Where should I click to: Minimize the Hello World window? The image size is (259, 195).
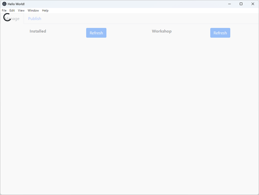229,4
